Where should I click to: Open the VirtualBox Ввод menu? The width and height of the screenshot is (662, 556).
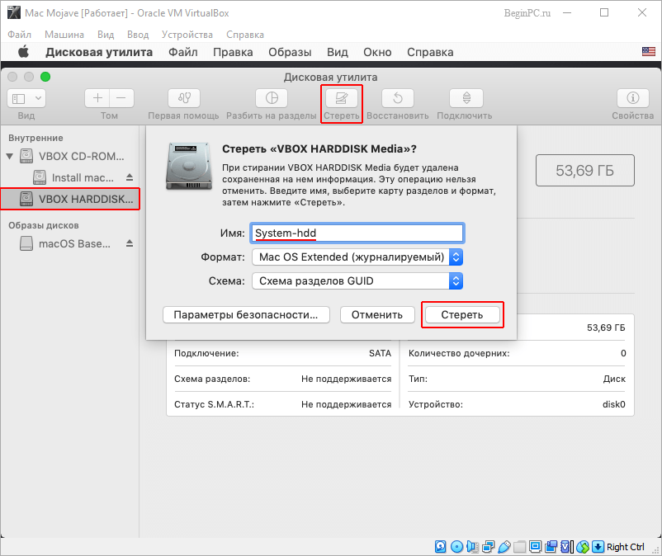[138, 35]
